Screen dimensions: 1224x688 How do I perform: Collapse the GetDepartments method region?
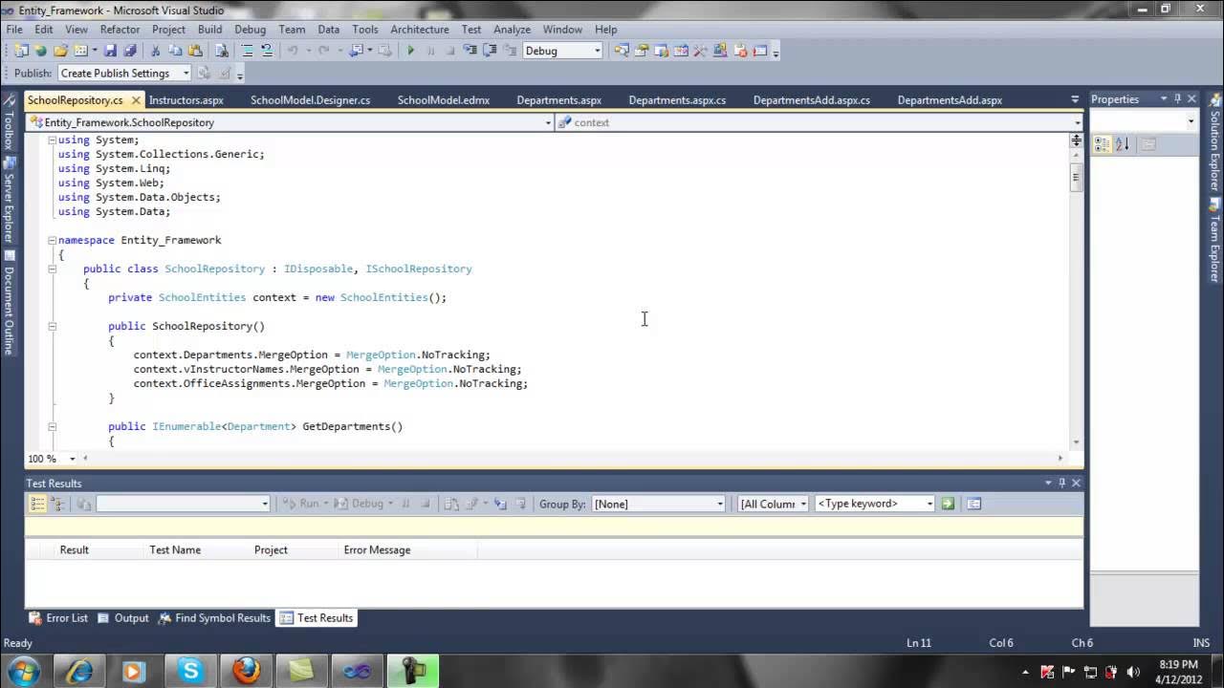52,426
